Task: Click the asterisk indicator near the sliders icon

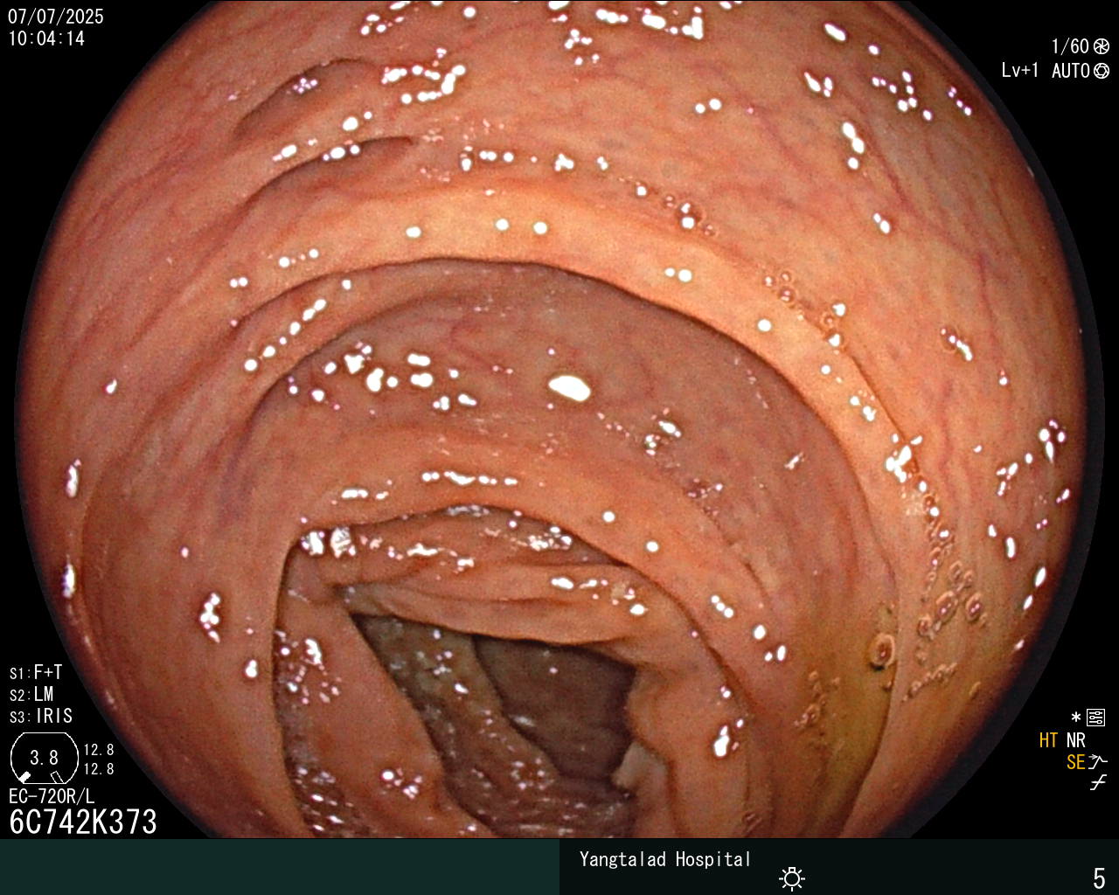Action: point(1076,718)
